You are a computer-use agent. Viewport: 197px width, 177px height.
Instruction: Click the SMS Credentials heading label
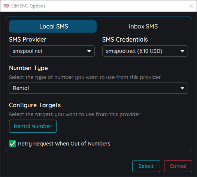[x=125, y=39]
